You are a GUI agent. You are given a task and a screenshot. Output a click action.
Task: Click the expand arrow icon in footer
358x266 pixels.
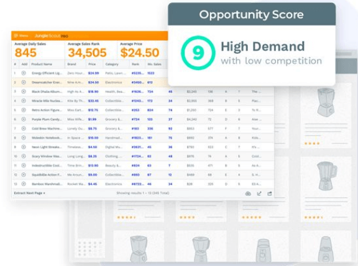point(259,193)
